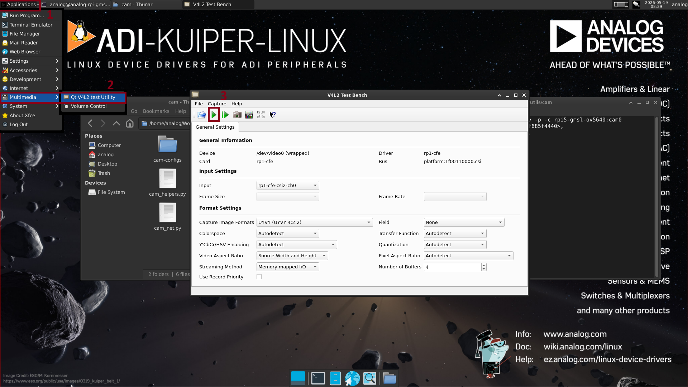Go back in Thunar file manager
Viewport: 688px width, 387px height.
click(90, 123)
